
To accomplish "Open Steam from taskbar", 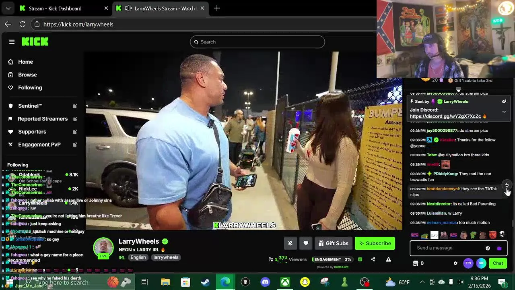I will 206,282.
